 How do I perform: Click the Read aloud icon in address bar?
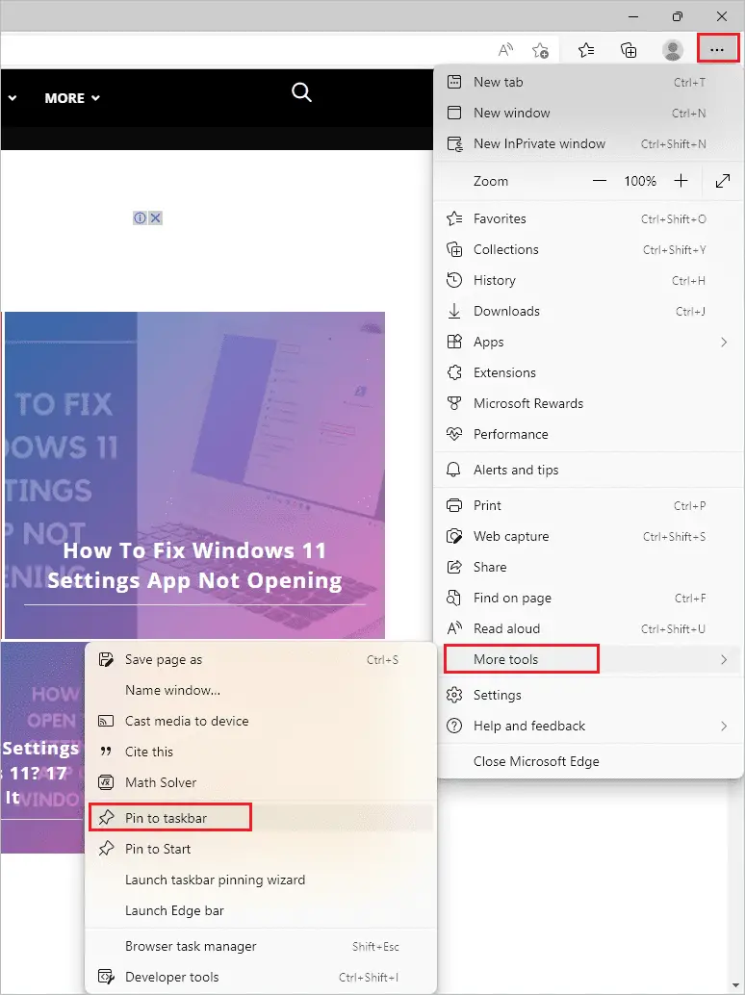tap(505, 49)
